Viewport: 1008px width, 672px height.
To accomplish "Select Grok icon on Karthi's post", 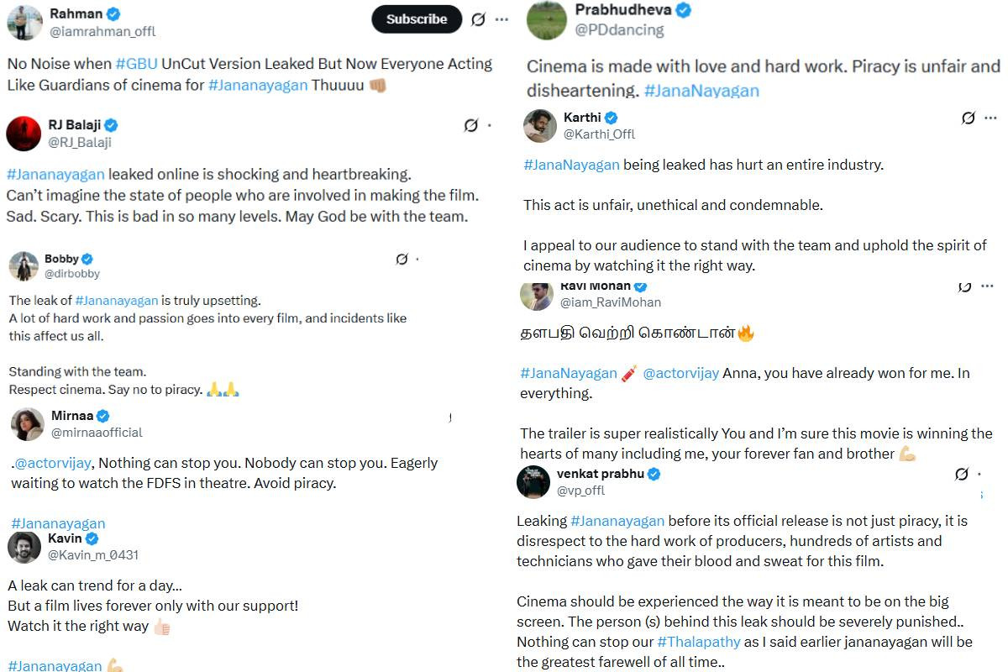I will 968,118.
